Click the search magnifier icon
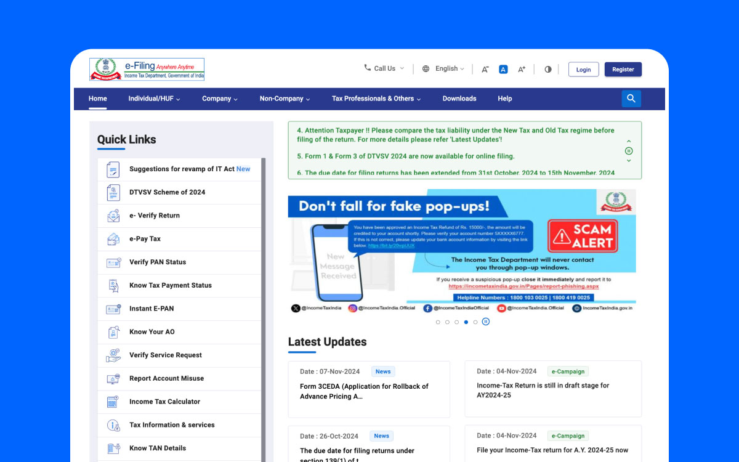This screenshot has width=739, height=462. click(x=631, y=99)
